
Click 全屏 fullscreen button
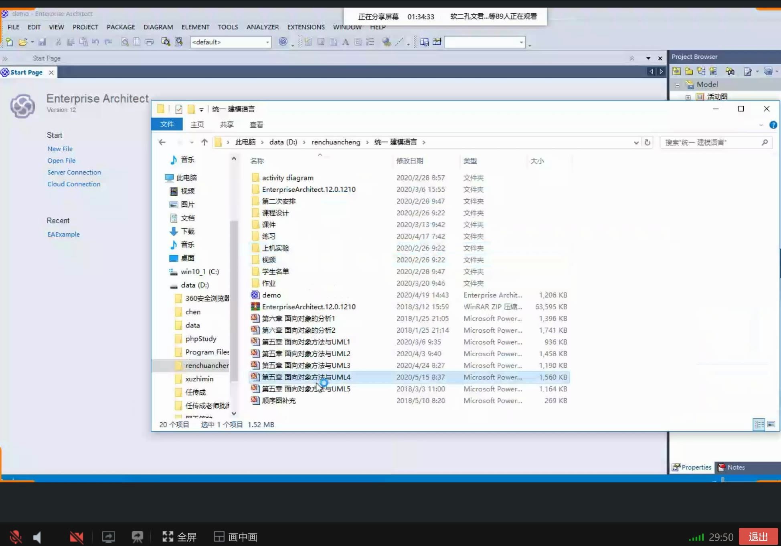pyautogui.click(x=179, y=537)
